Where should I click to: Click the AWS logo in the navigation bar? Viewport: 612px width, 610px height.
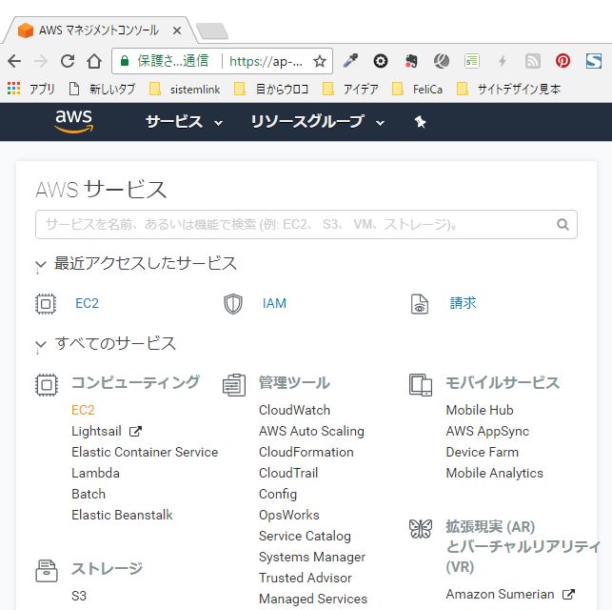tap(74, 121)
